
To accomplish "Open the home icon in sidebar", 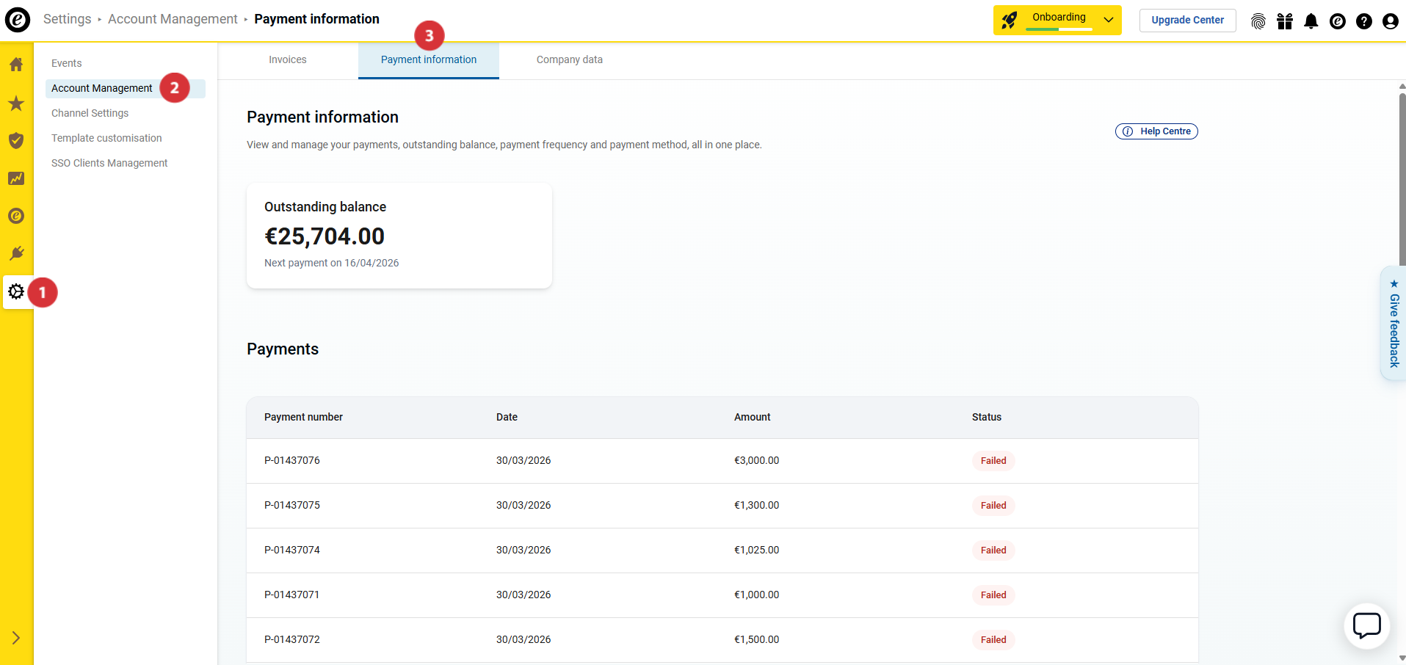I will point(16,65).
